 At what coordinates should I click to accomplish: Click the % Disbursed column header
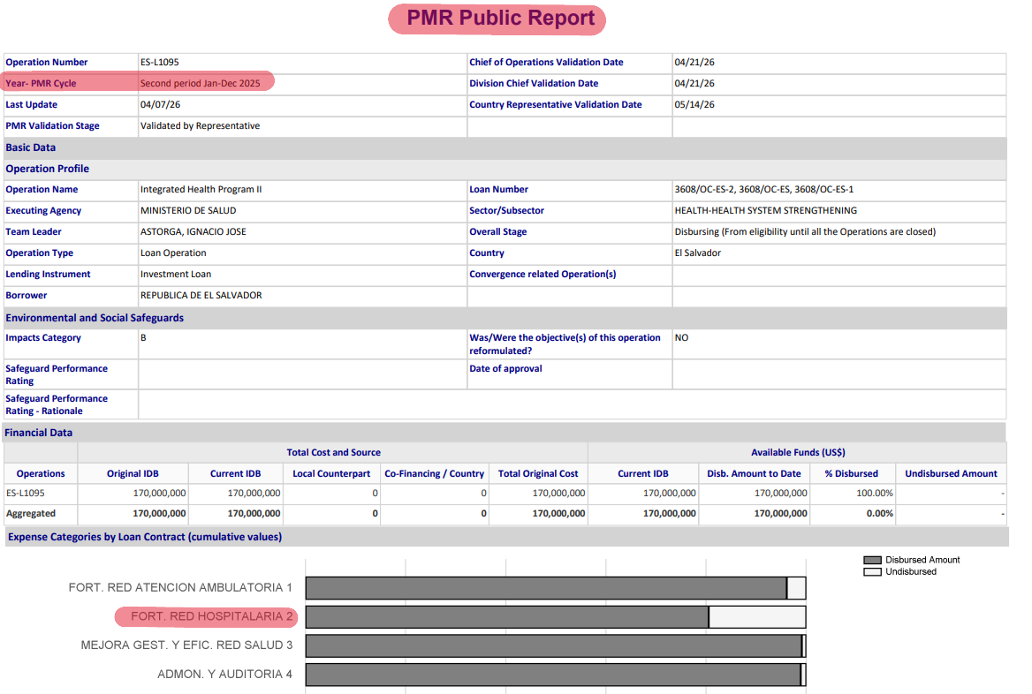851,473
